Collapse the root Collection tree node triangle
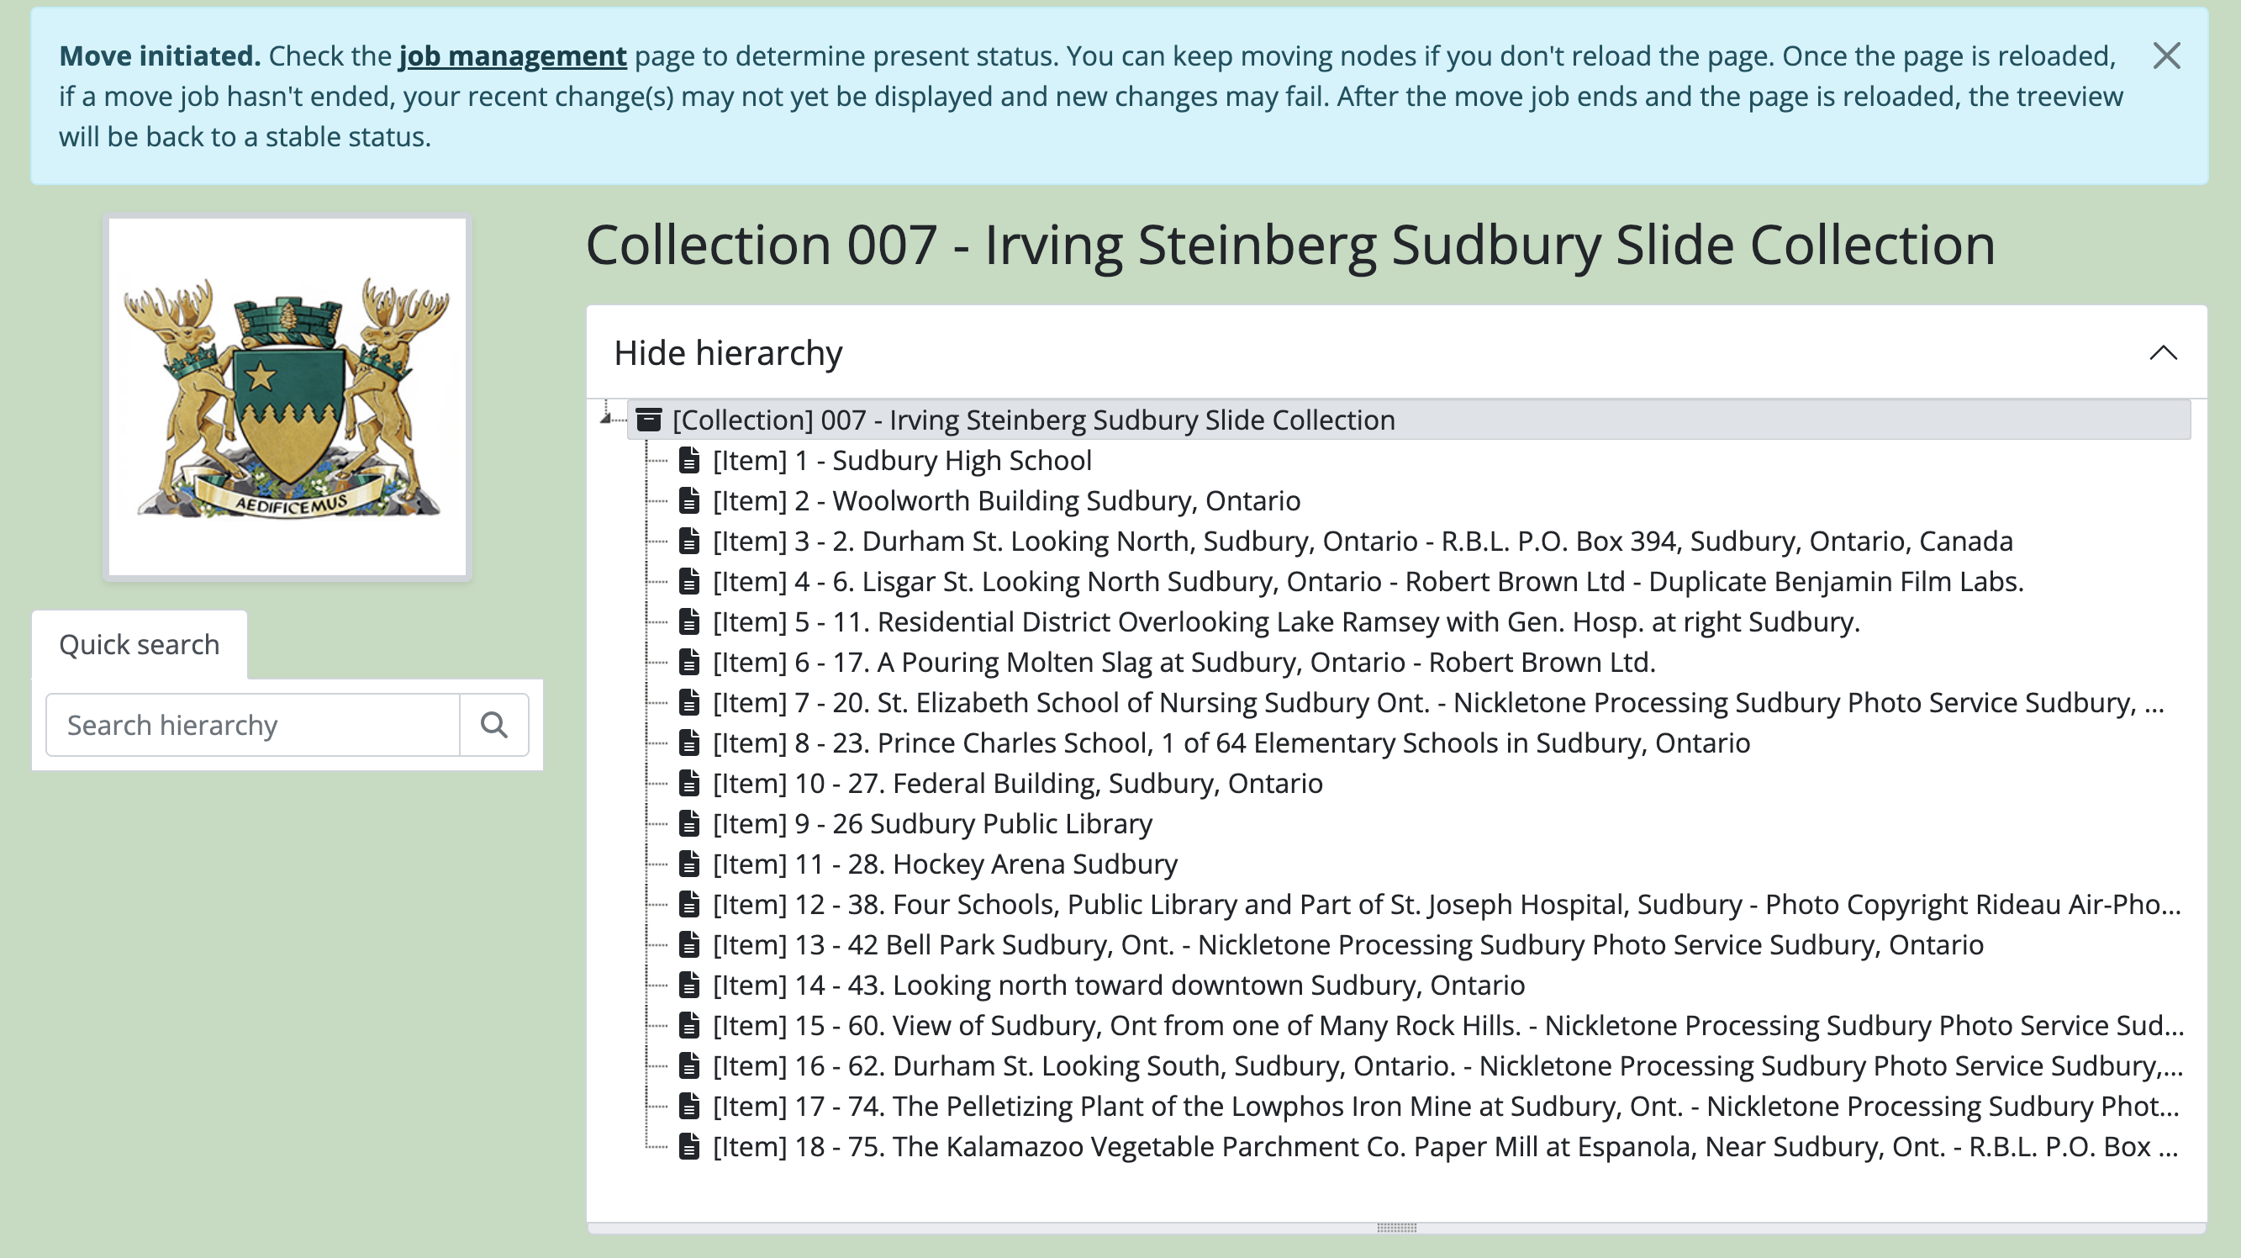The width and height of the screenshot is (2241, 1258). coord(605,419)
